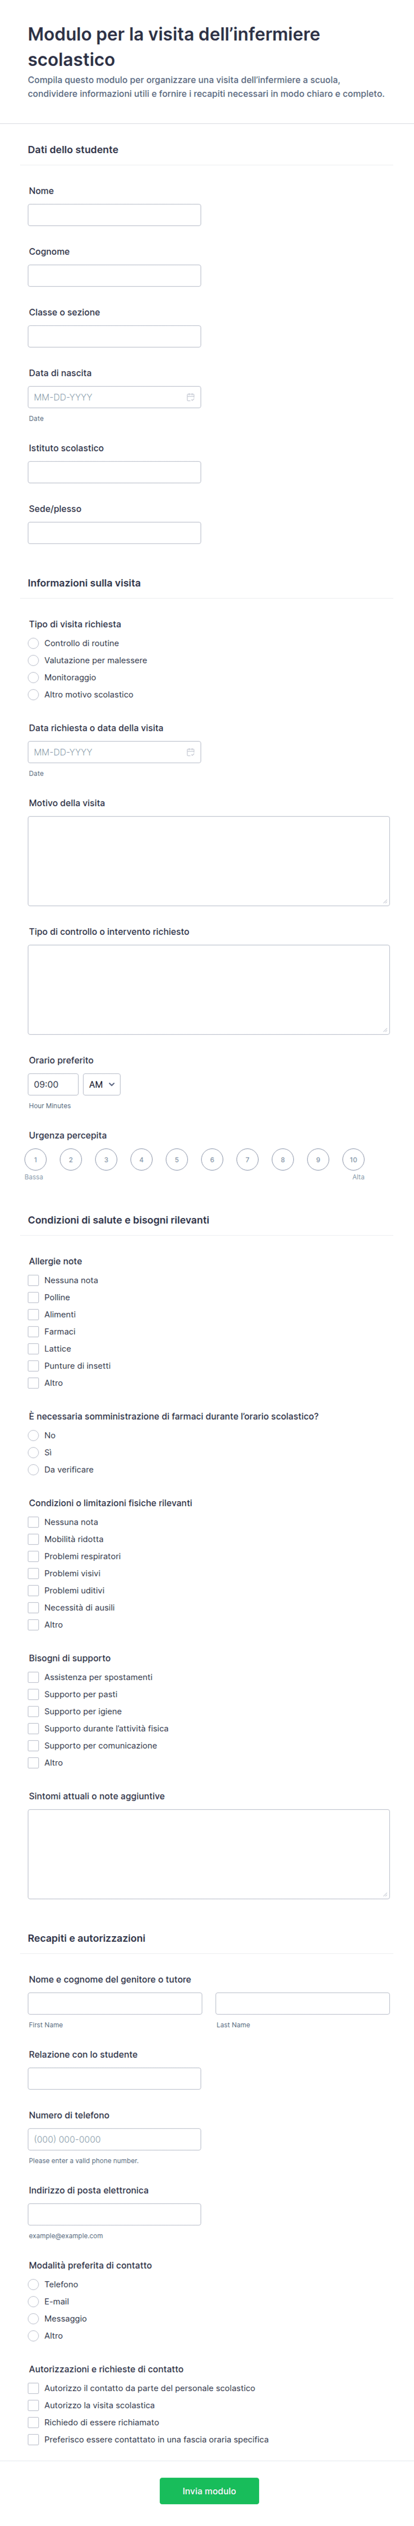Click the Numero di telefono field

click(114, 2140)
